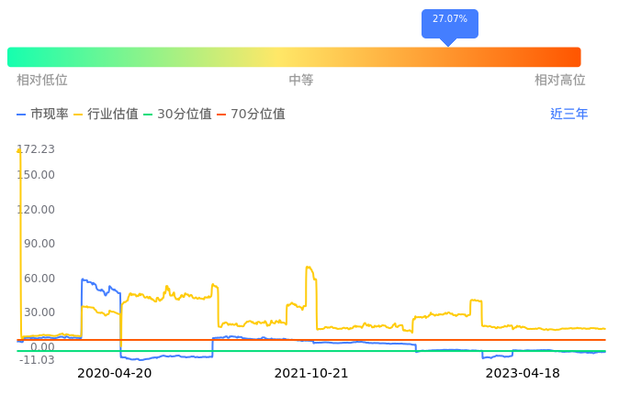
Task: Select the 相对低位 label
Action: (42, 81)
